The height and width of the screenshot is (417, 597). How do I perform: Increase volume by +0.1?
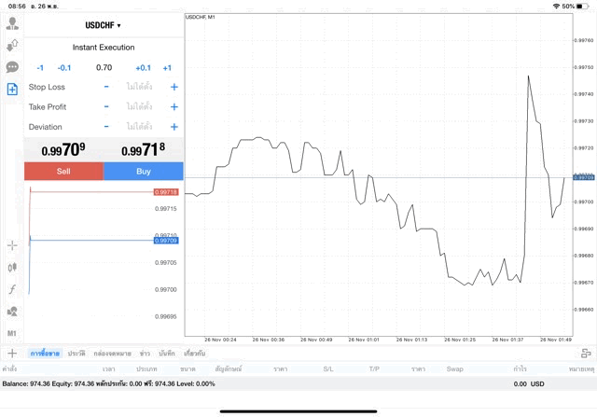143,67
